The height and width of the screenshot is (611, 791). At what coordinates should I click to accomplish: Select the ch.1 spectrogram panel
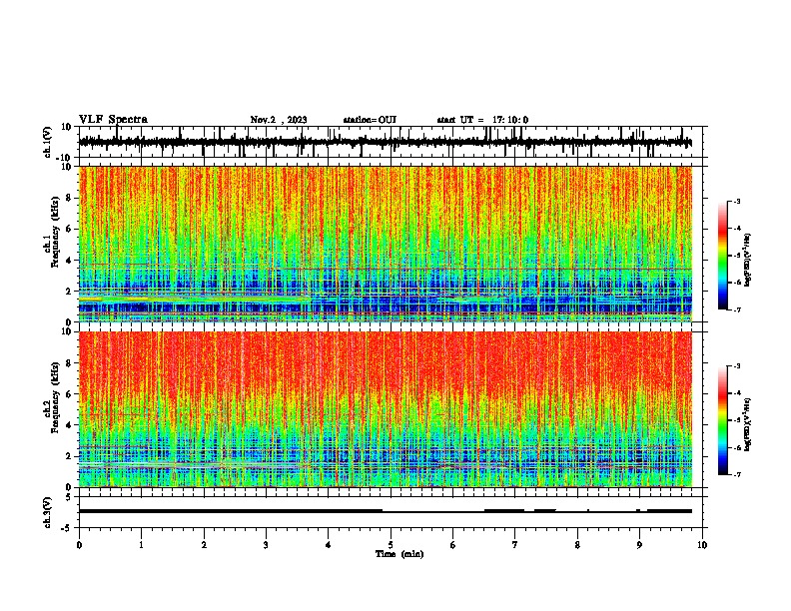pyautogui.click(x=393, y=244)
